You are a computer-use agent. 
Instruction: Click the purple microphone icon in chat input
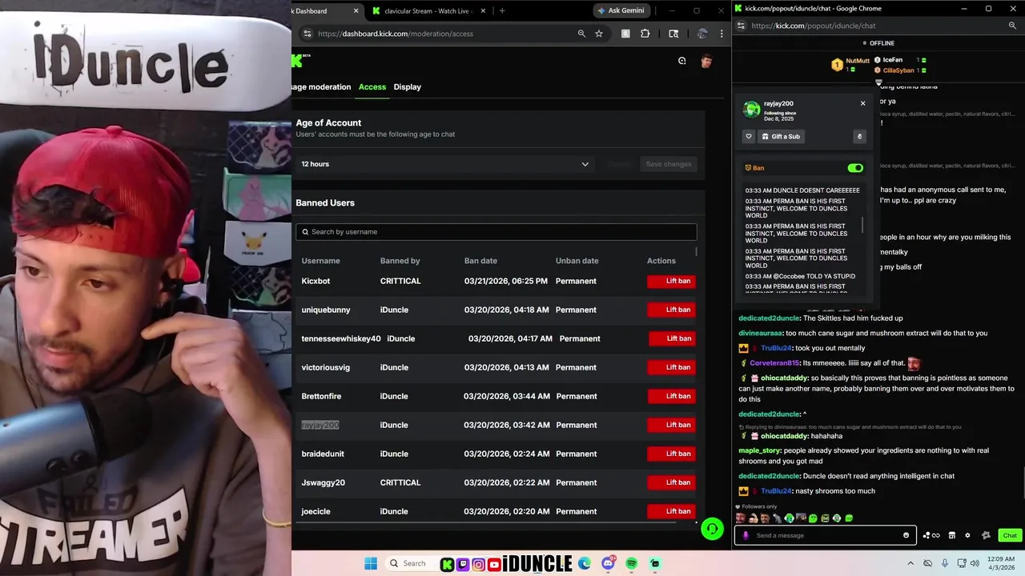(x=746, y=535)
